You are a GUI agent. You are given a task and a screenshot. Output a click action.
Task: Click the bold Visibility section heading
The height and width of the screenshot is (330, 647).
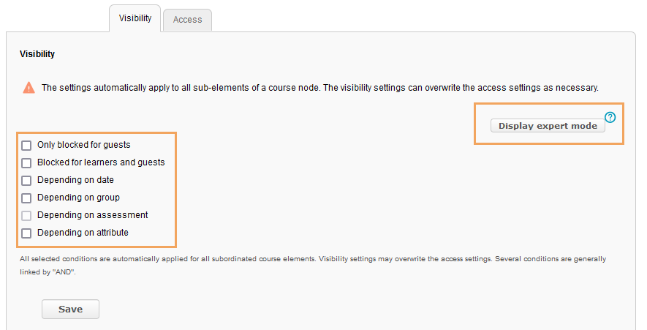37,54
